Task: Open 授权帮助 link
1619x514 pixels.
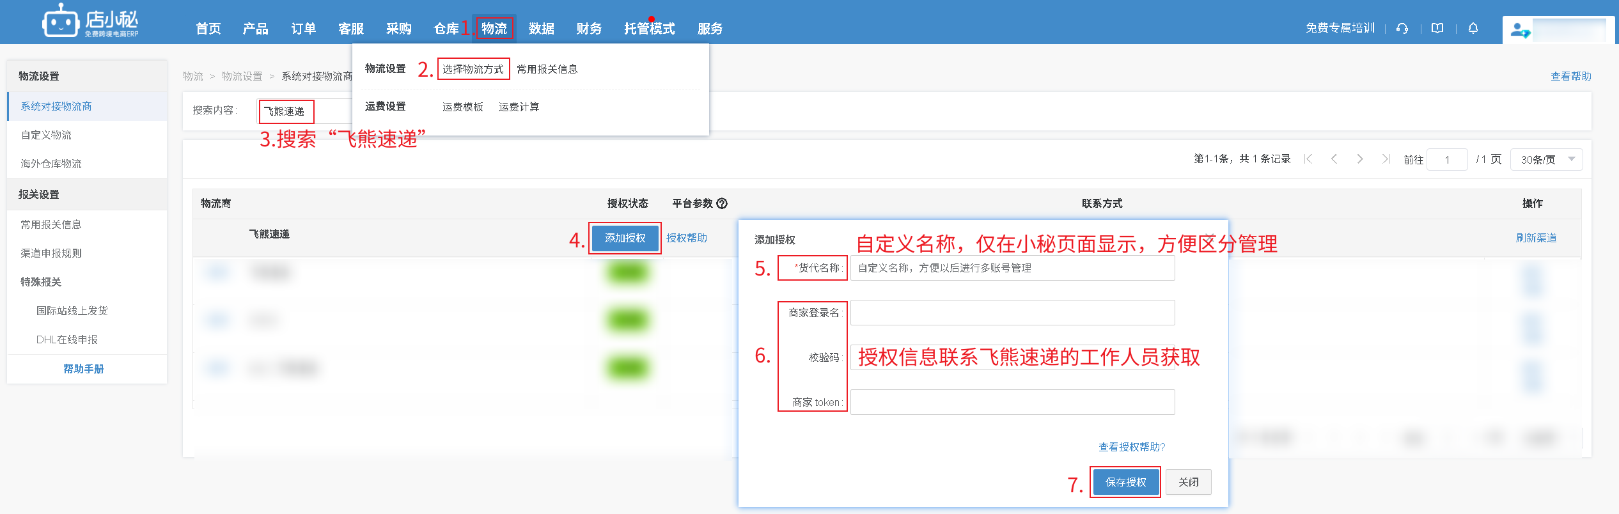Action: 687,238
